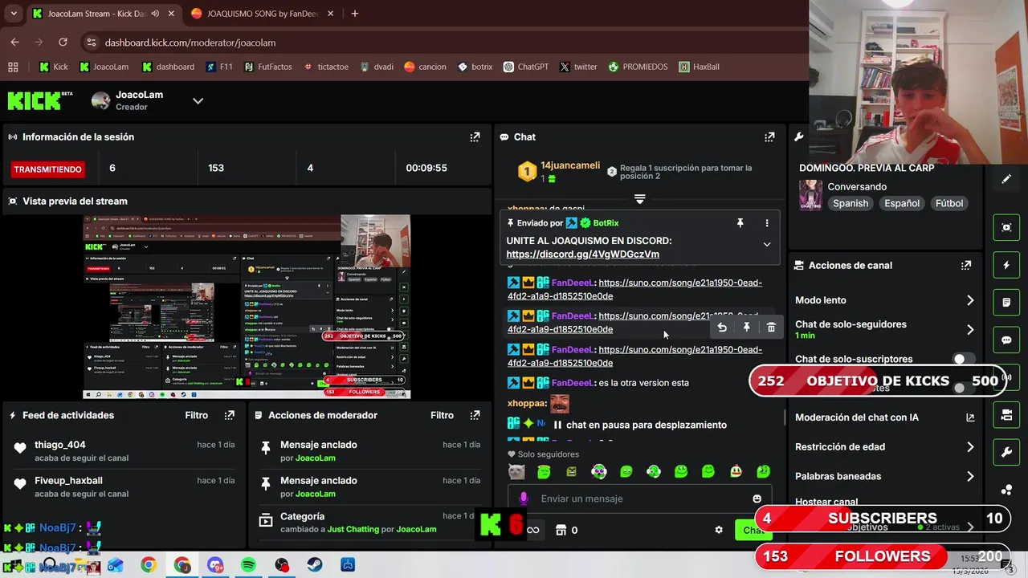This screenshot has height=578, width=1028.
Task: Open the first FanDeeeL suno.com song link
Action: 634,289
